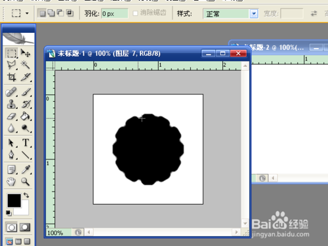
Task: Toggle the anti-alias checkbox
Action: [135, 13]
